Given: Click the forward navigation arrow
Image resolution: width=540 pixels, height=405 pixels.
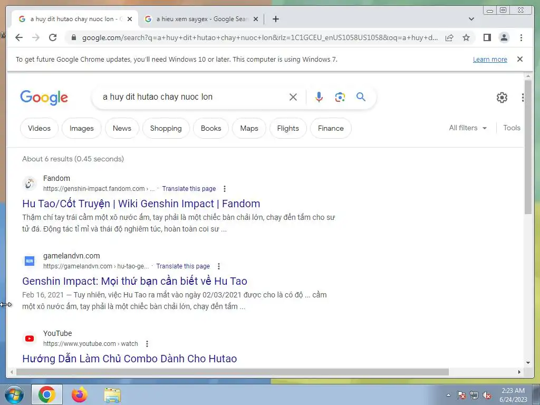Looking at the screenshot, I should click(36, 37).
